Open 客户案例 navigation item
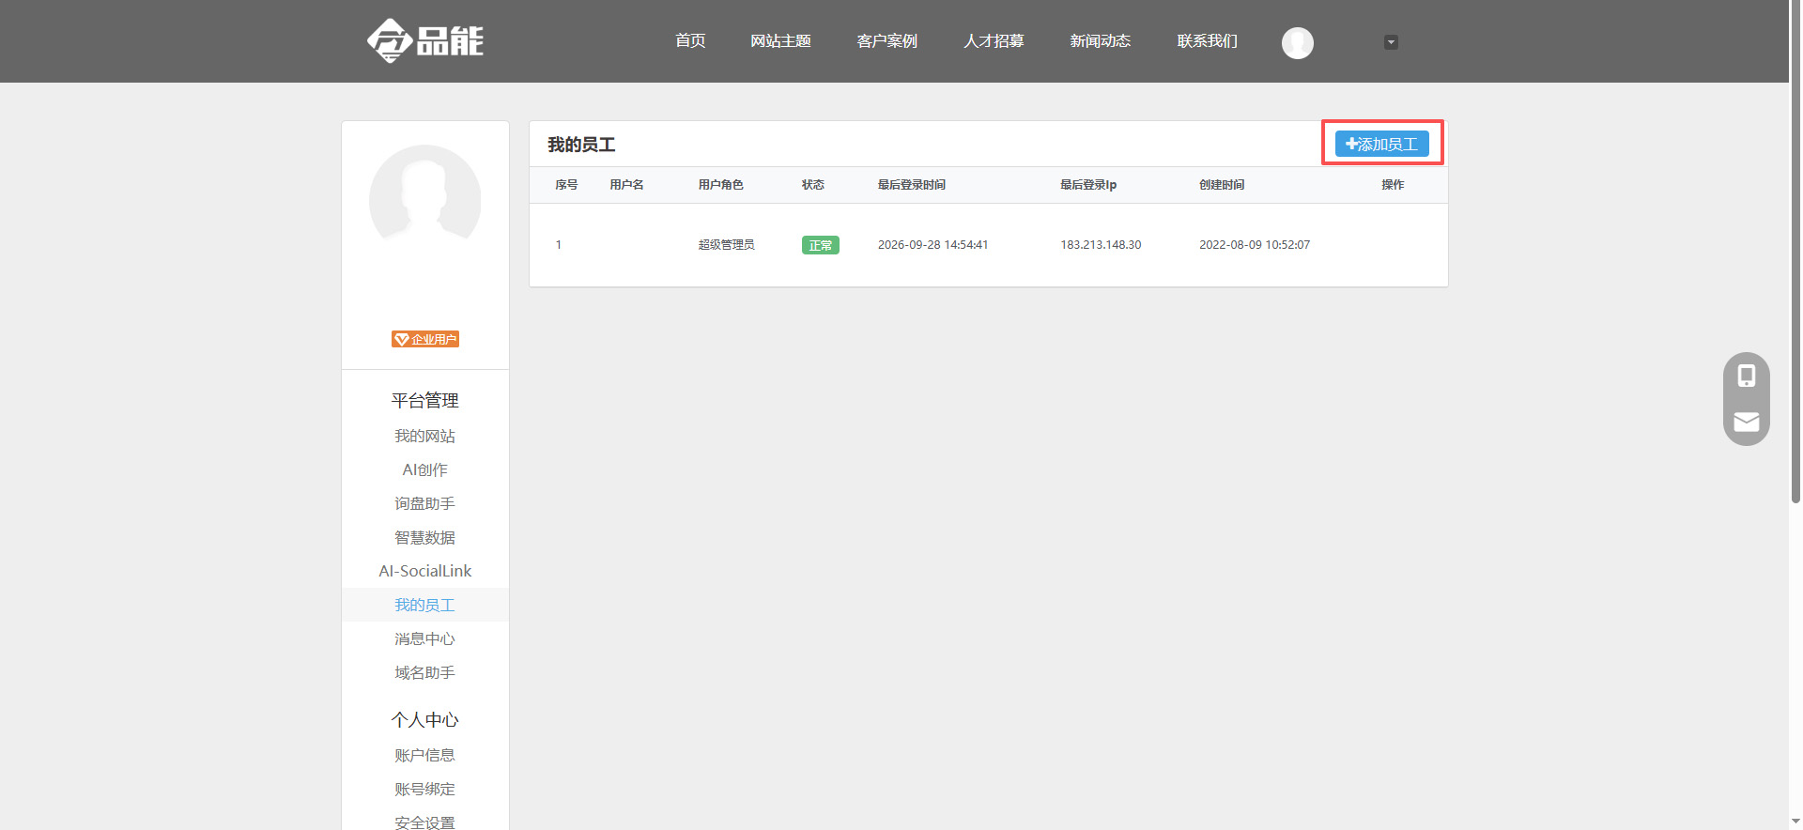 point(887,41)
